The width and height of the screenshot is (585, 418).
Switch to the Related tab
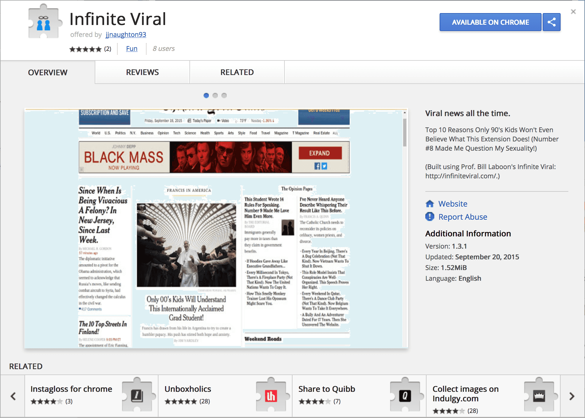point(237,71)
